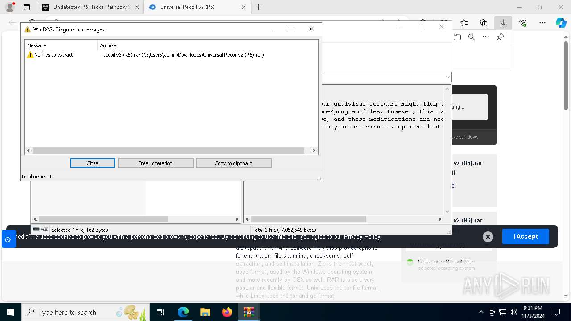
Task: Click the Message column header
Action: click(x=61, y=45)
